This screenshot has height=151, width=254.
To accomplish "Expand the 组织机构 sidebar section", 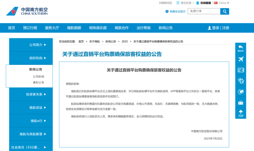I will [31, 58].
